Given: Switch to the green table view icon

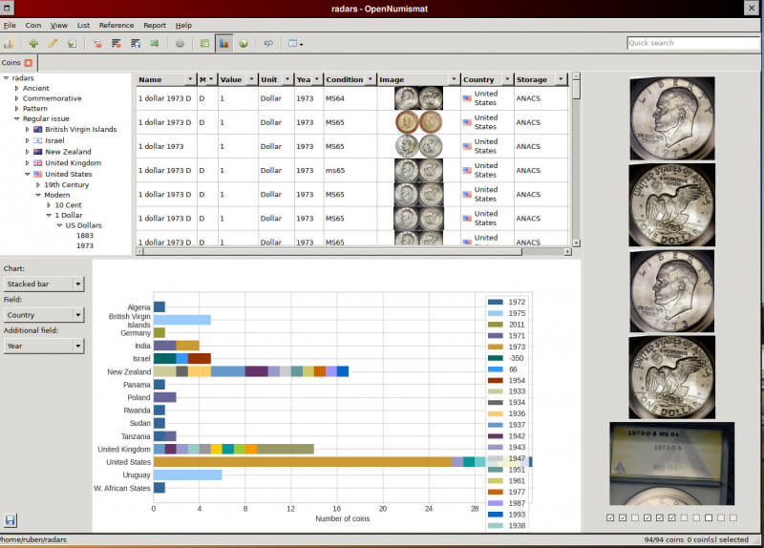Looking at the screenshot, I should [x=204, y=43].
